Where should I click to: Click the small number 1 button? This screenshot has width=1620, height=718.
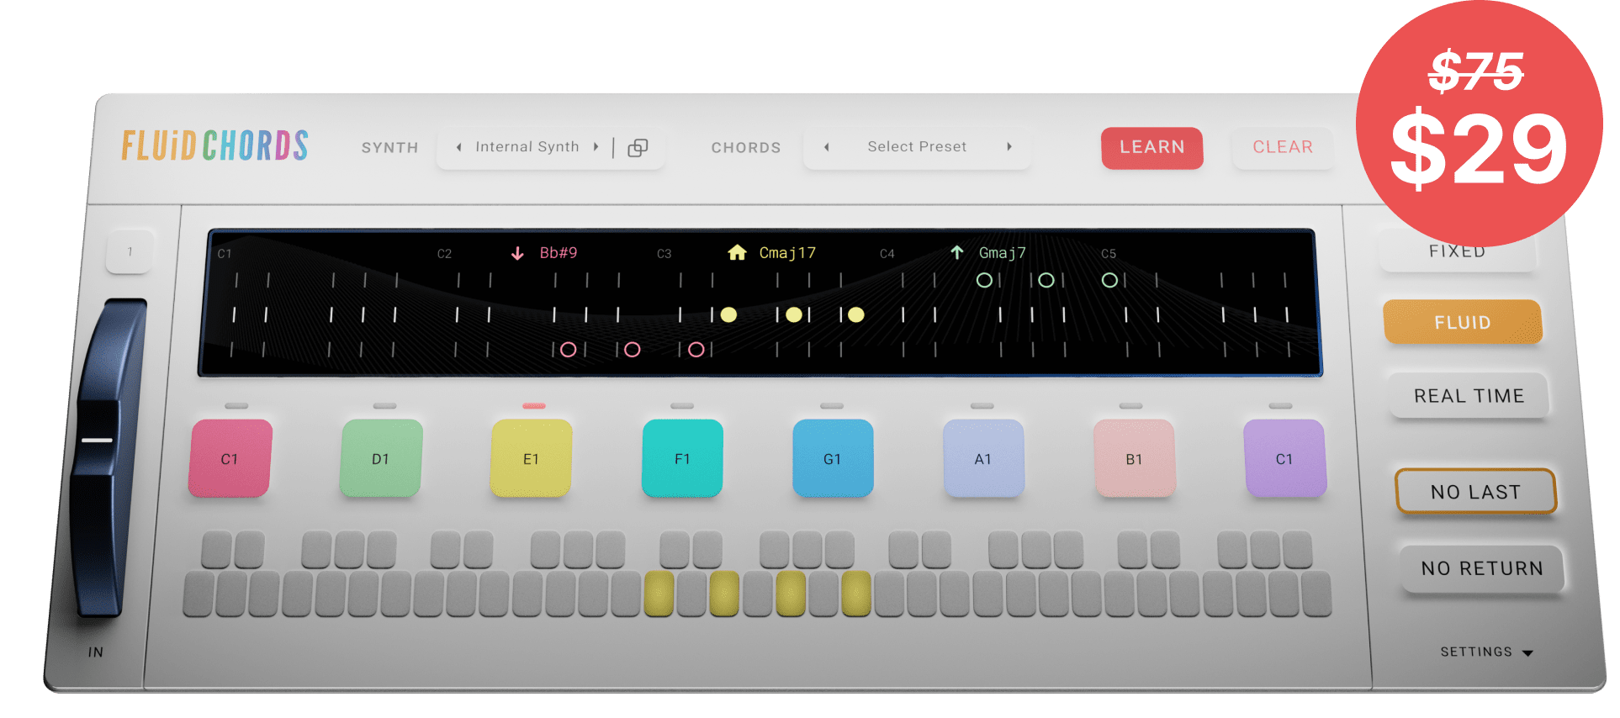130,251
